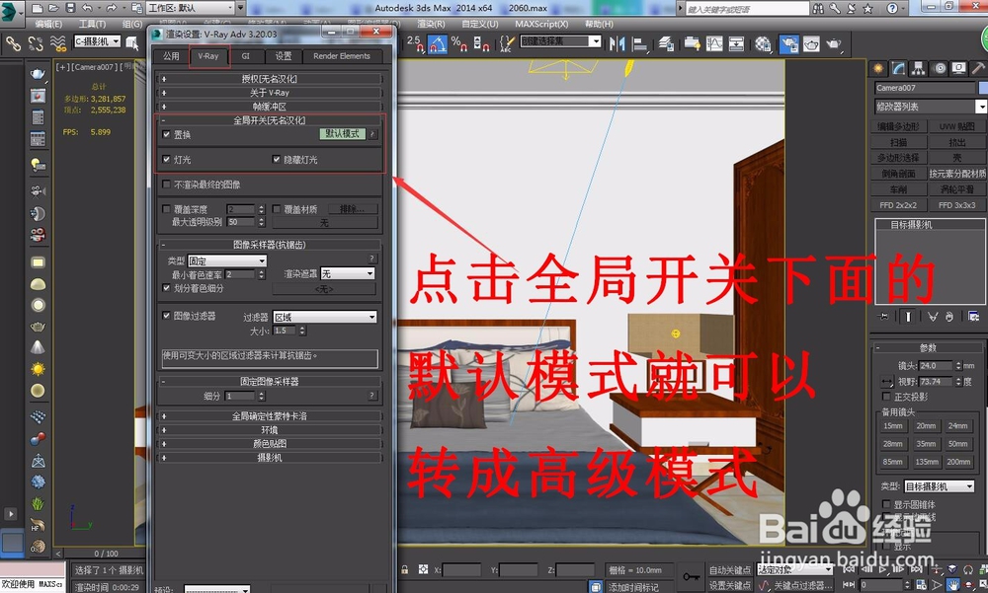Click the 镜头 lens value field
988x593 pixels.
click(936, 365)
